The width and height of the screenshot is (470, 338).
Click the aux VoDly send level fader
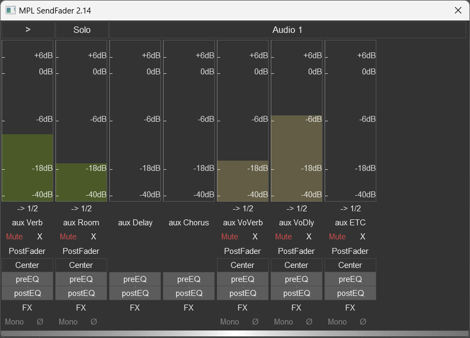[297, 156]
